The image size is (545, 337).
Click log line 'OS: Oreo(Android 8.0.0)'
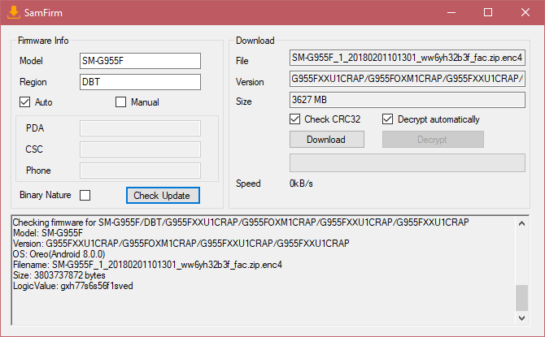click(x=59, y=254)
